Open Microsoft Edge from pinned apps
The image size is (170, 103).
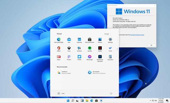tap(59, 40)
